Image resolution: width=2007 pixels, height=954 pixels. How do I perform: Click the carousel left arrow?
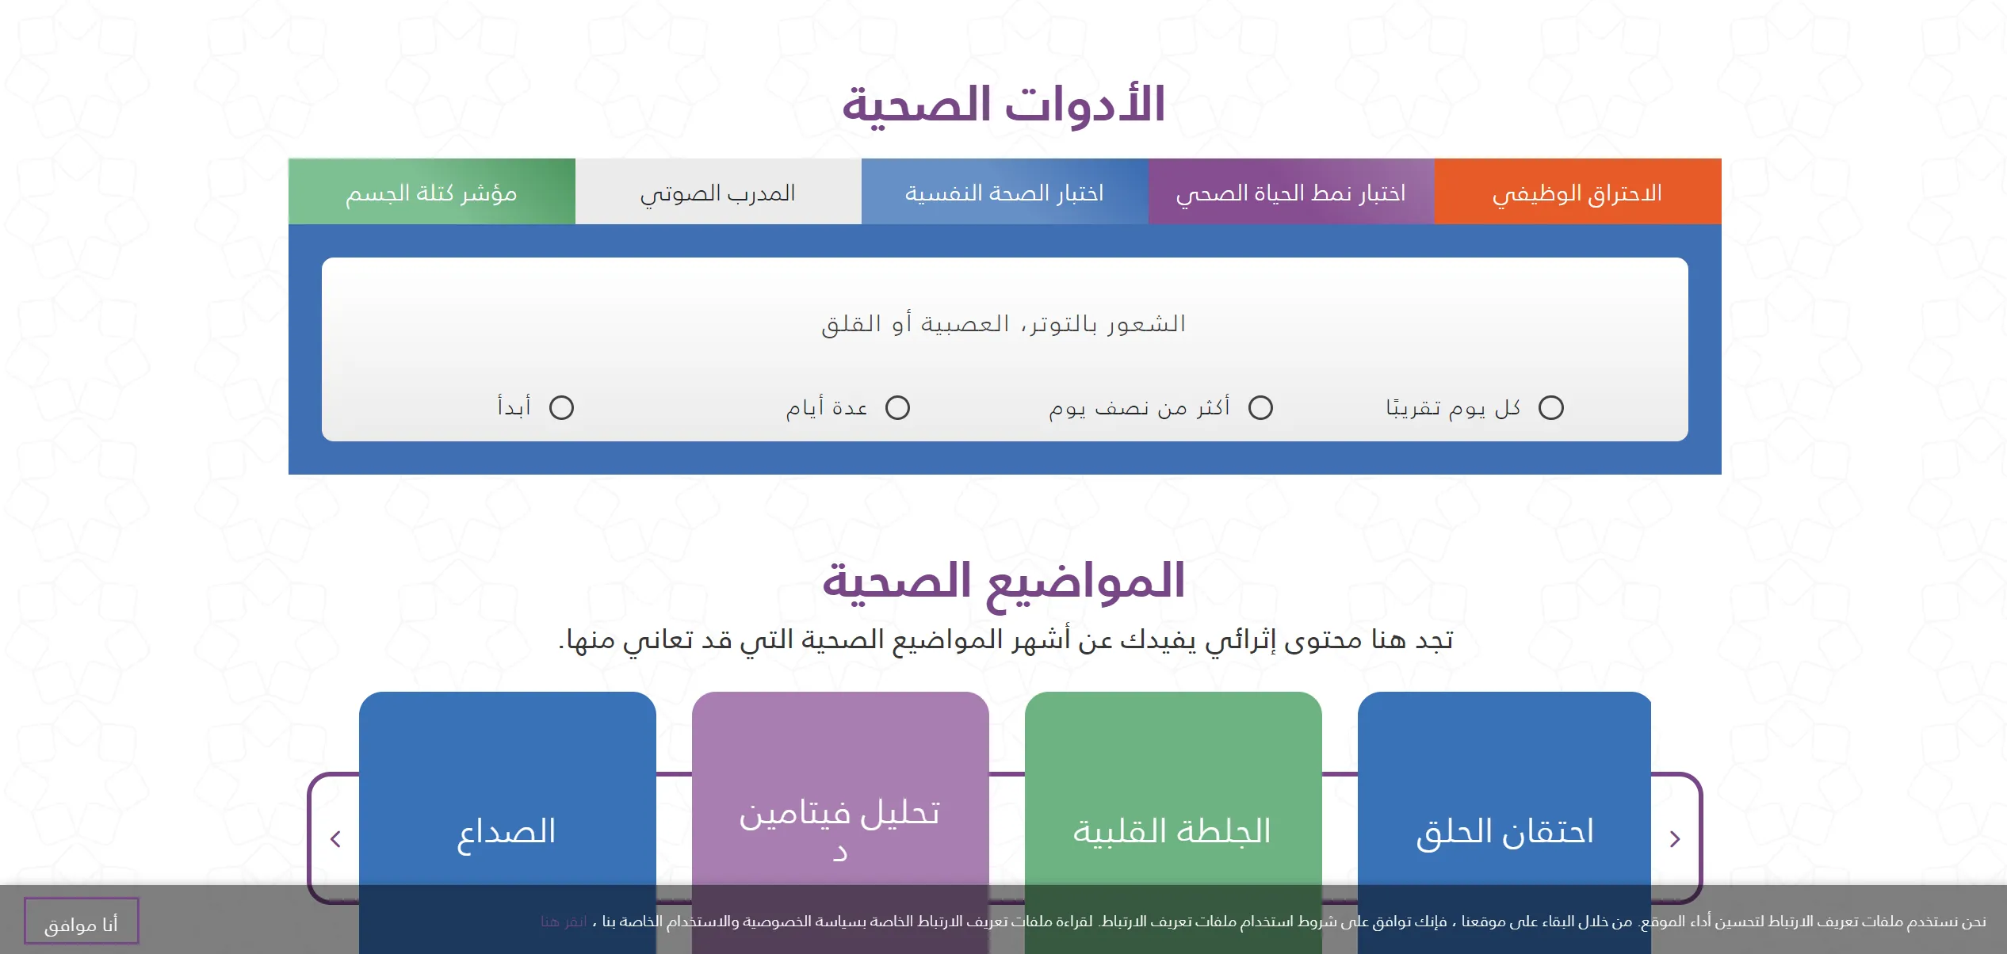pyautogui.click(x=335, y=839)
